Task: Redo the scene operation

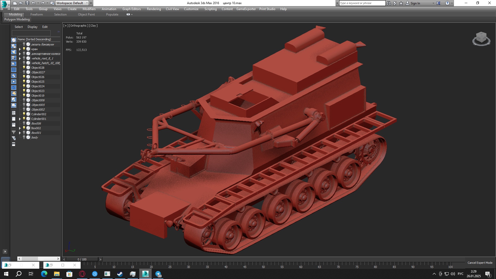Action: 43,3
